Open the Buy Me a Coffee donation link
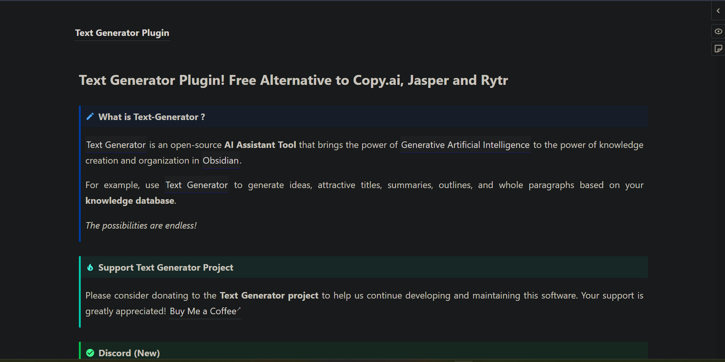 coord(203,311)
